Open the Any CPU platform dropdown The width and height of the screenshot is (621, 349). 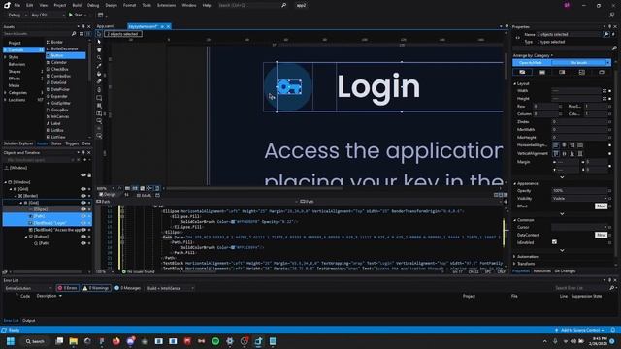coord(48,16)
